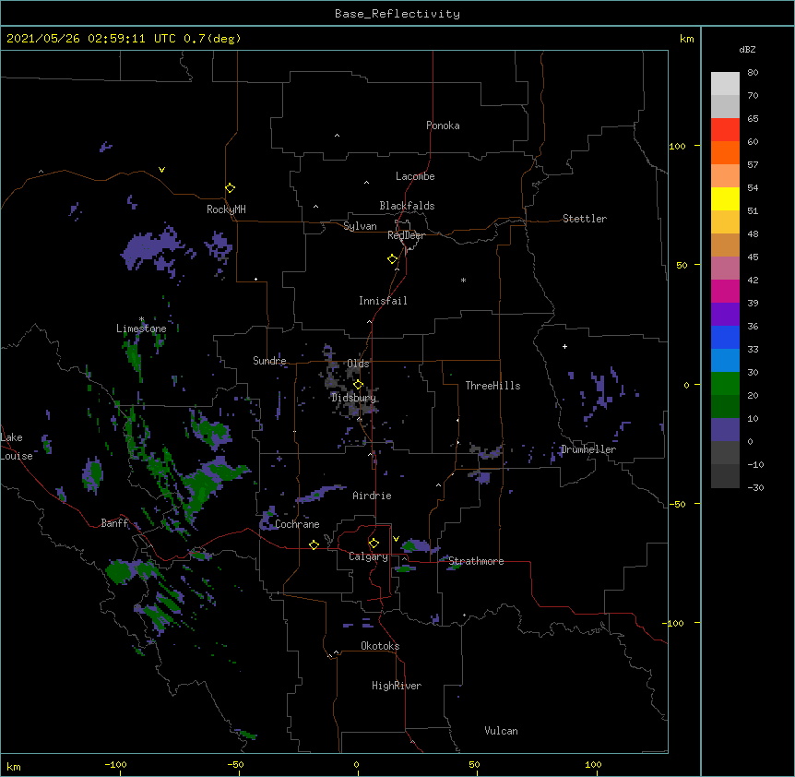Image resolution: width=795 pixels, height=777 pixels.
Task: Click the yellow marker south of RedDeer
Action: tap(393, 259)
